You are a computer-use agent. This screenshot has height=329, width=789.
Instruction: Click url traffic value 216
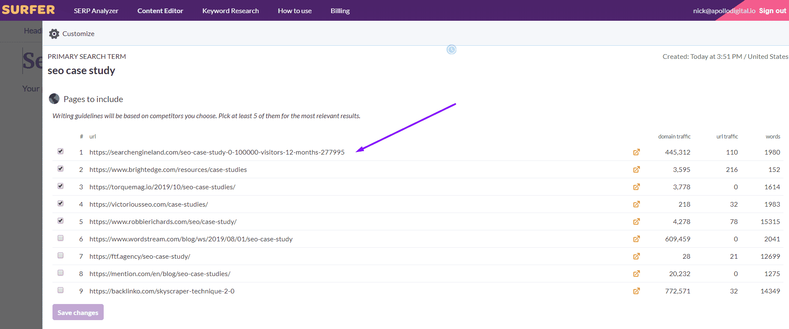point(732,170)
